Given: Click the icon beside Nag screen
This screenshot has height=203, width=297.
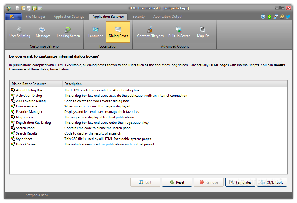Looking at the screenshot, I should [13, 117].
